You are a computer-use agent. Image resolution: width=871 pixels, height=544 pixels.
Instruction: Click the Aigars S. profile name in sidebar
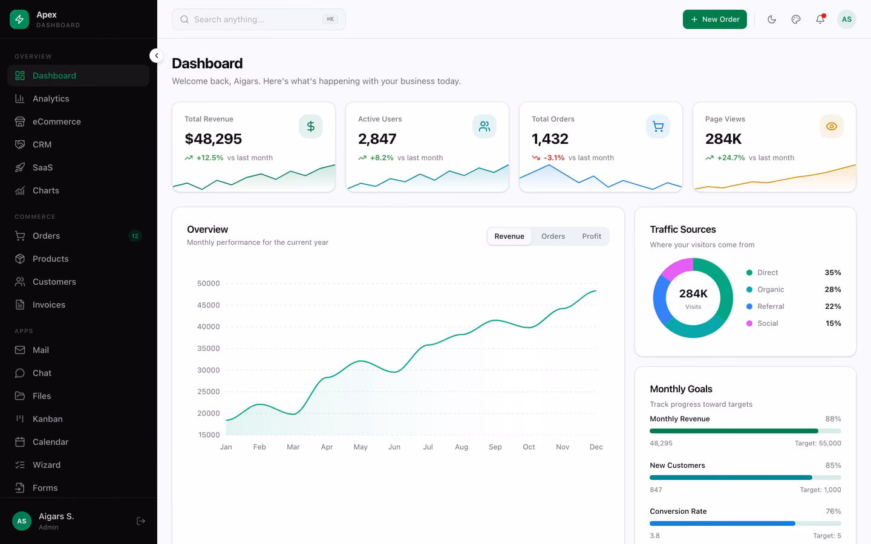(x=56, y=516)
